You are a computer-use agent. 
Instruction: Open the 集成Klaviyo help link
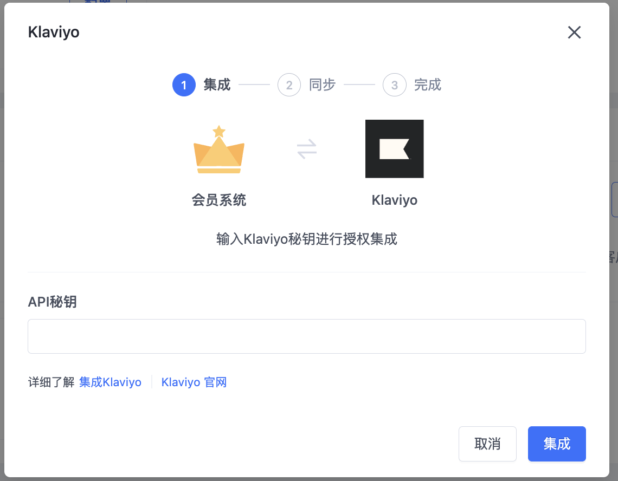click(x=110, y=382)
